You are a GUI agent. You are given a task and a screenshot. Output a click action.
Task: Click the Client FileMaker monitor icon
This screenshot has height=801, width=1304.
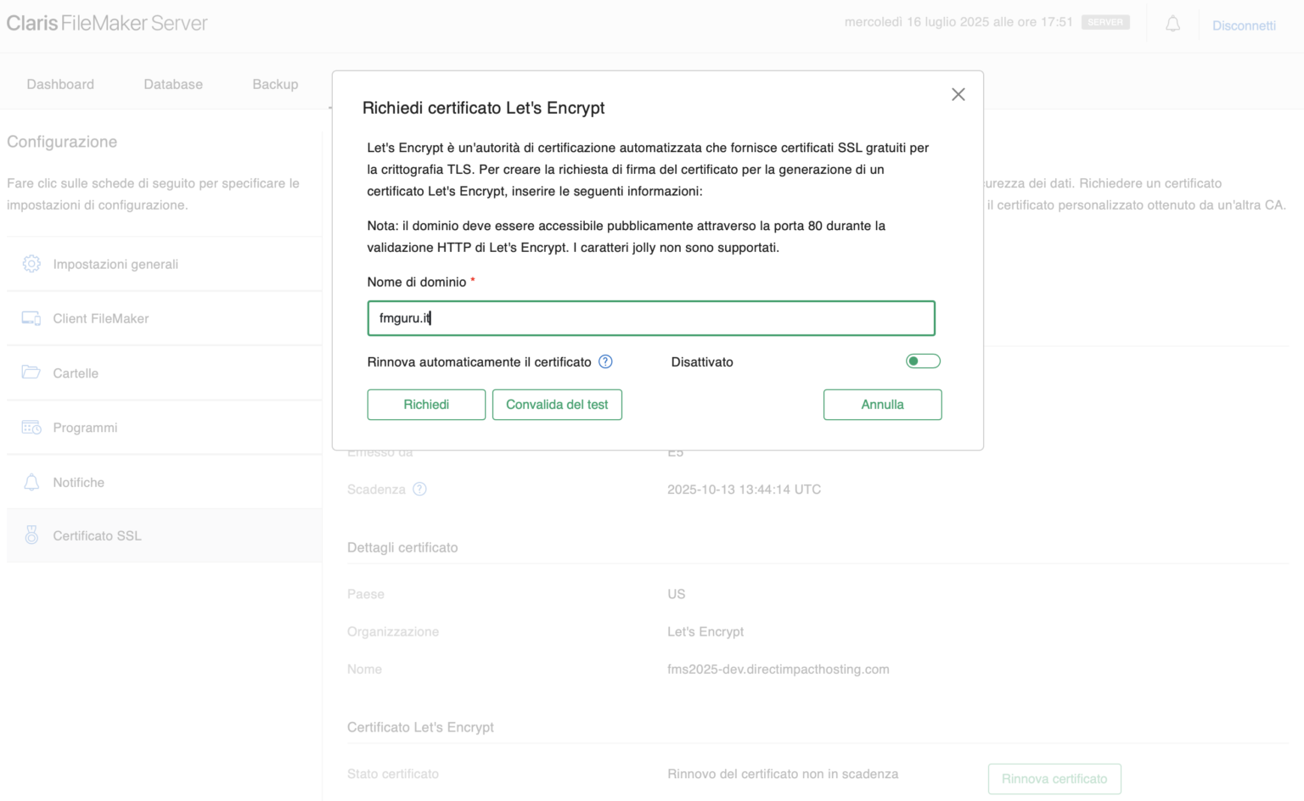click(x=31, y=318)
